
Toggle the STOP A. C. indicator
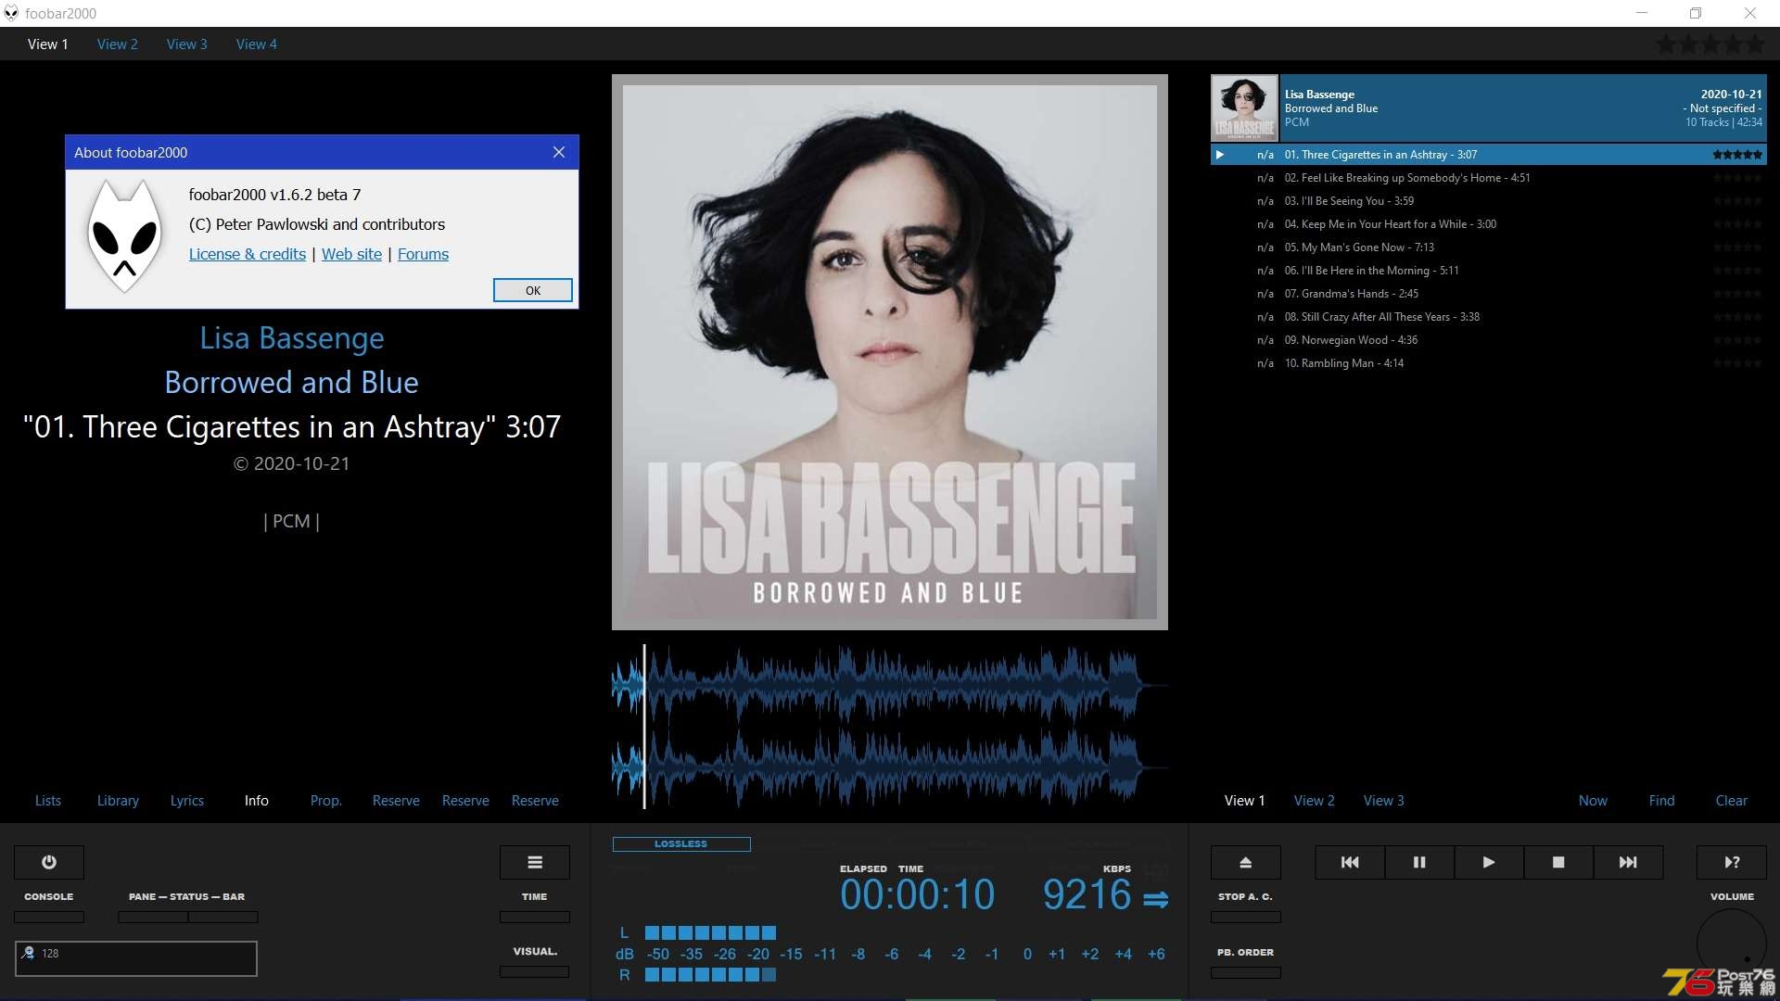point(1246,917)
